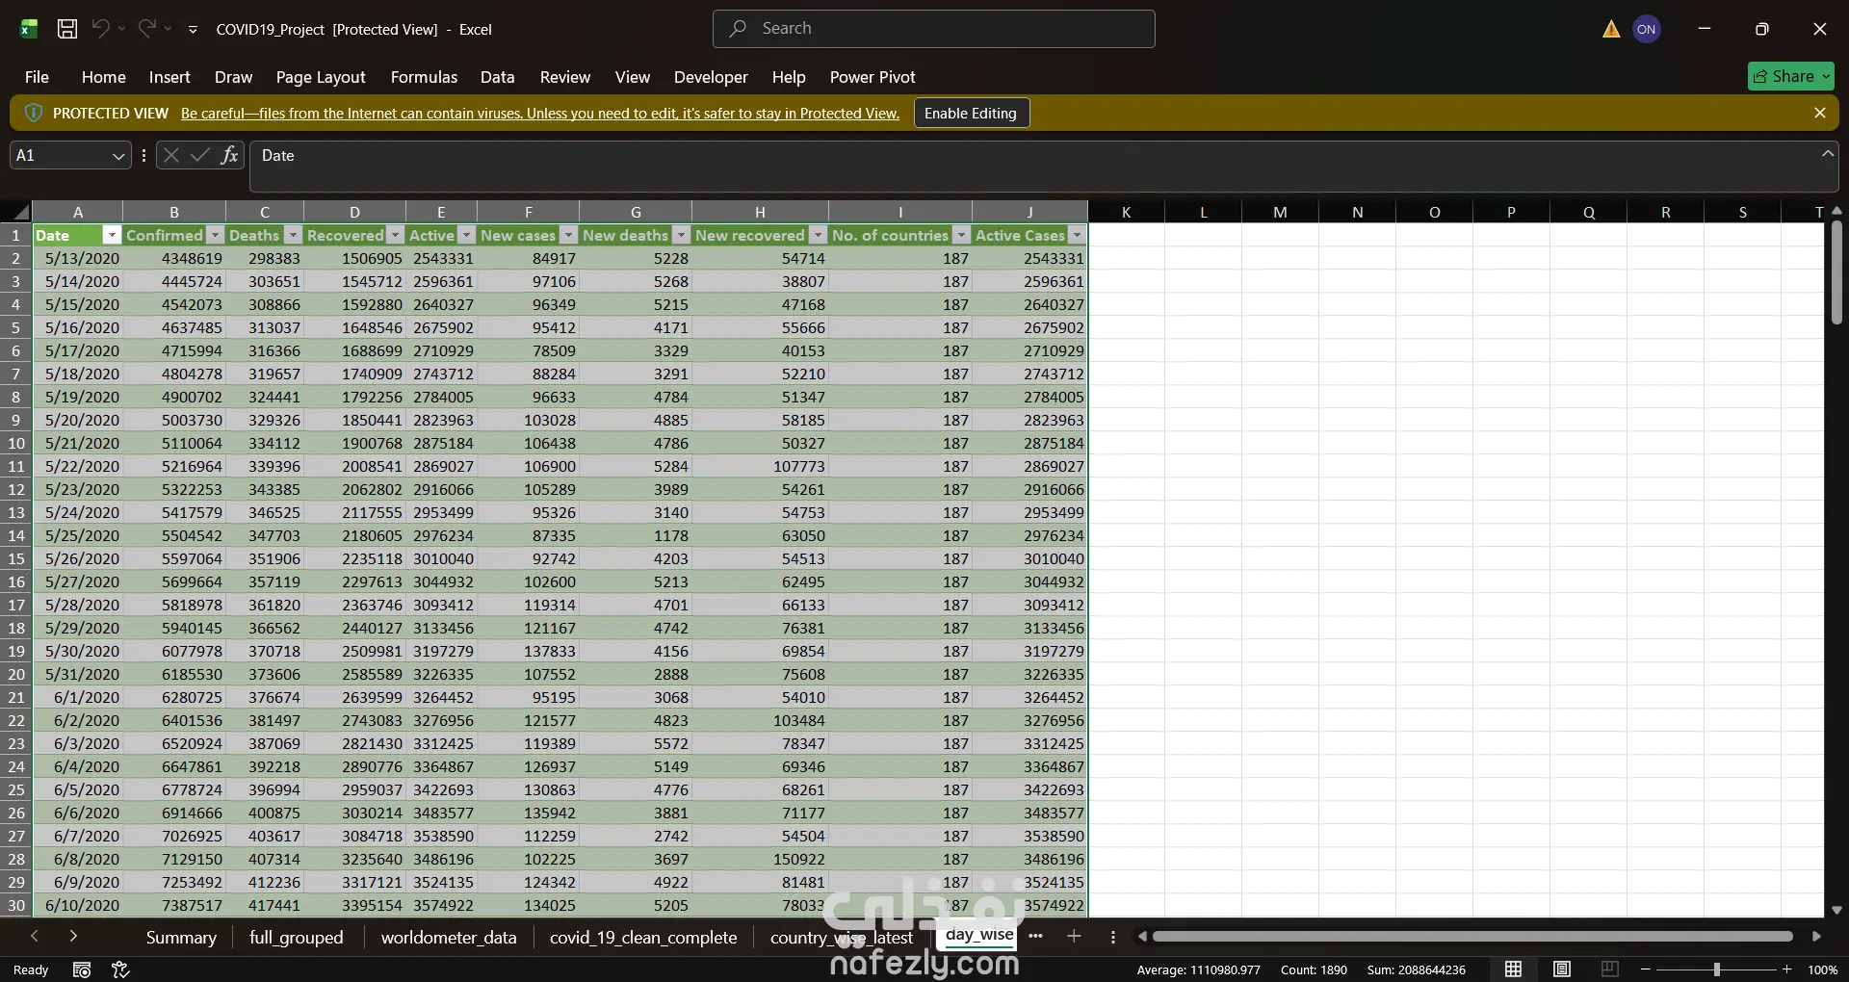Dismiss the Protected View message bar
The width and height of the screenshot is (1849, 982).
[1819, 113]
